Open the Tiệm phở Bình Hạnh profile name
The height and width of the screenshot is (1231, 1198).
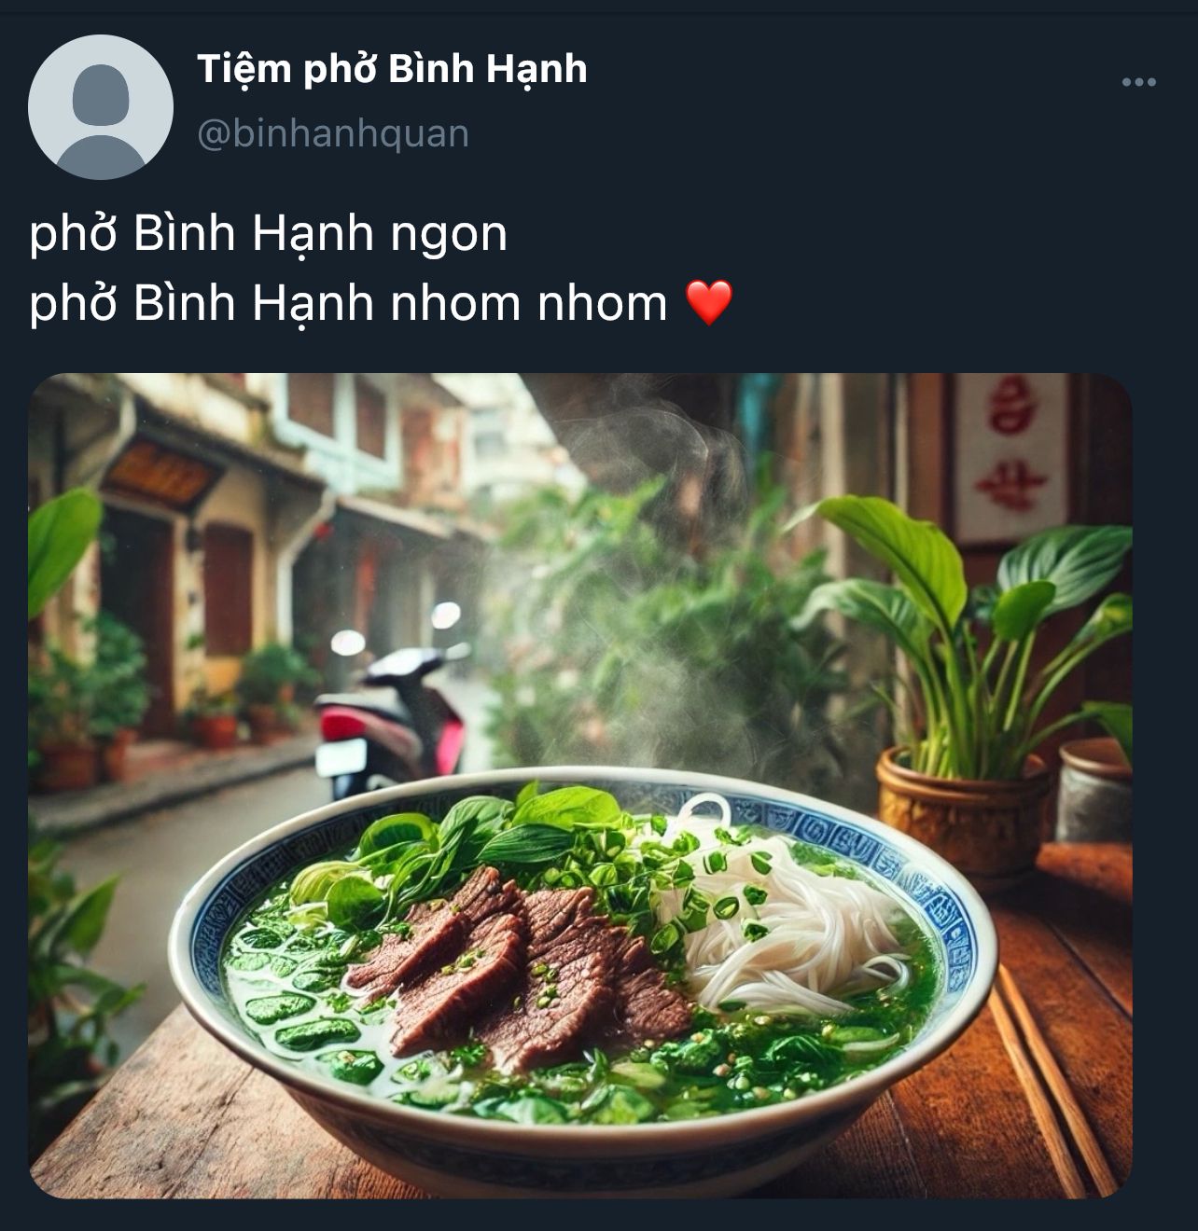coord(392,69)
